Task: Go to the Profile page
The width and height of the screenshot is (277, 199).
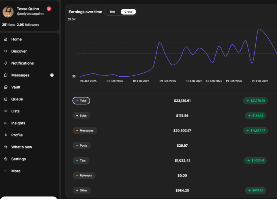Action: pos(17,135)
